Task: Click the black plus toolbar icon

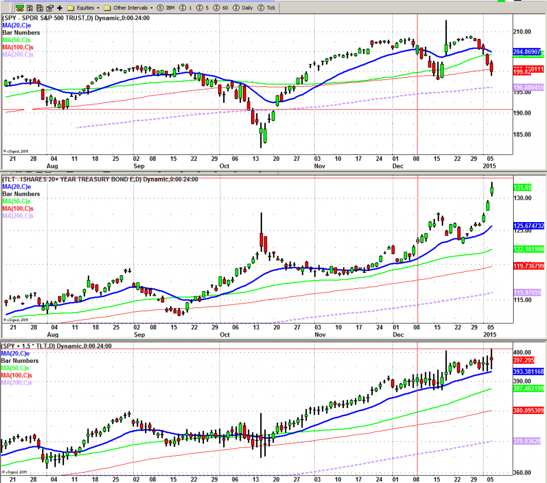Action: 60,8
